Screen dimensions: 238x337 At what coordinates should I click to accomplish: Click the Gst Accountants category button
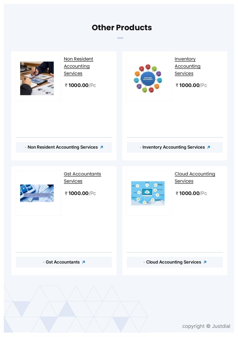(x=64, y=262)
